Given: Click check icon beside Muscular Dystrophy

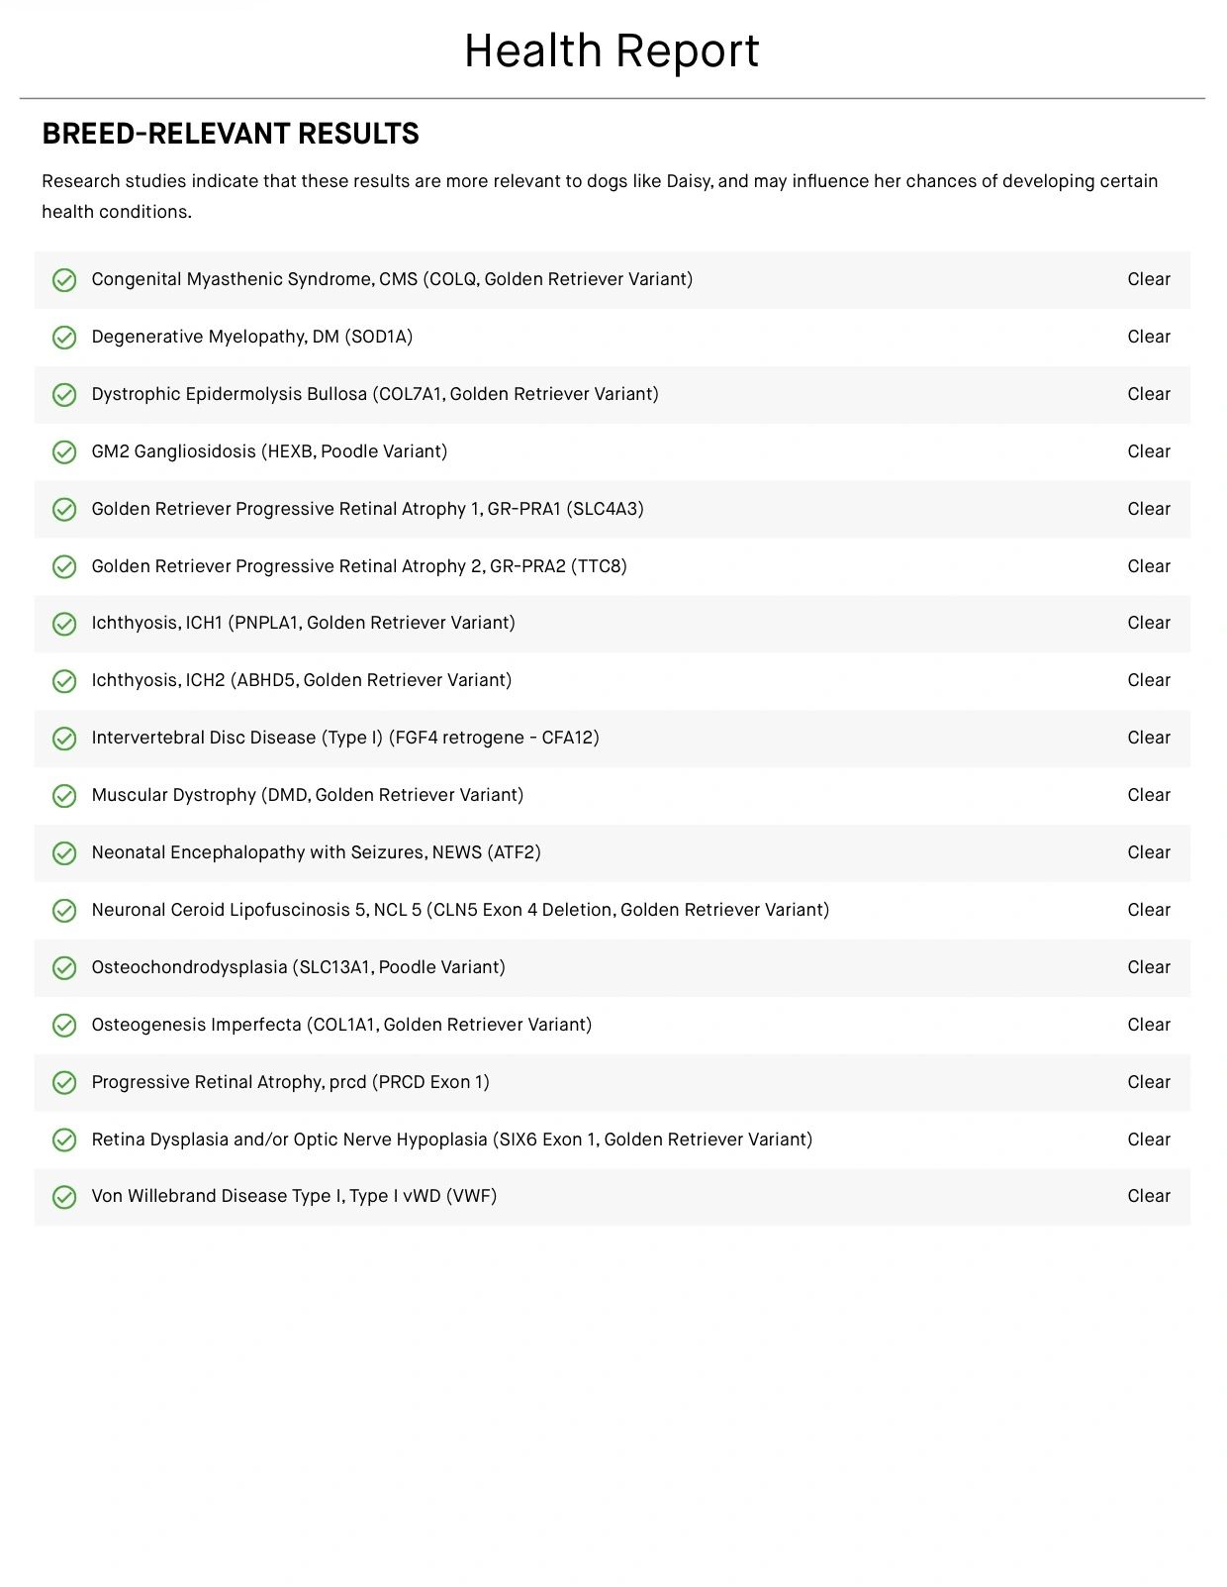Looking at the screenshot, I should point(64,796).
